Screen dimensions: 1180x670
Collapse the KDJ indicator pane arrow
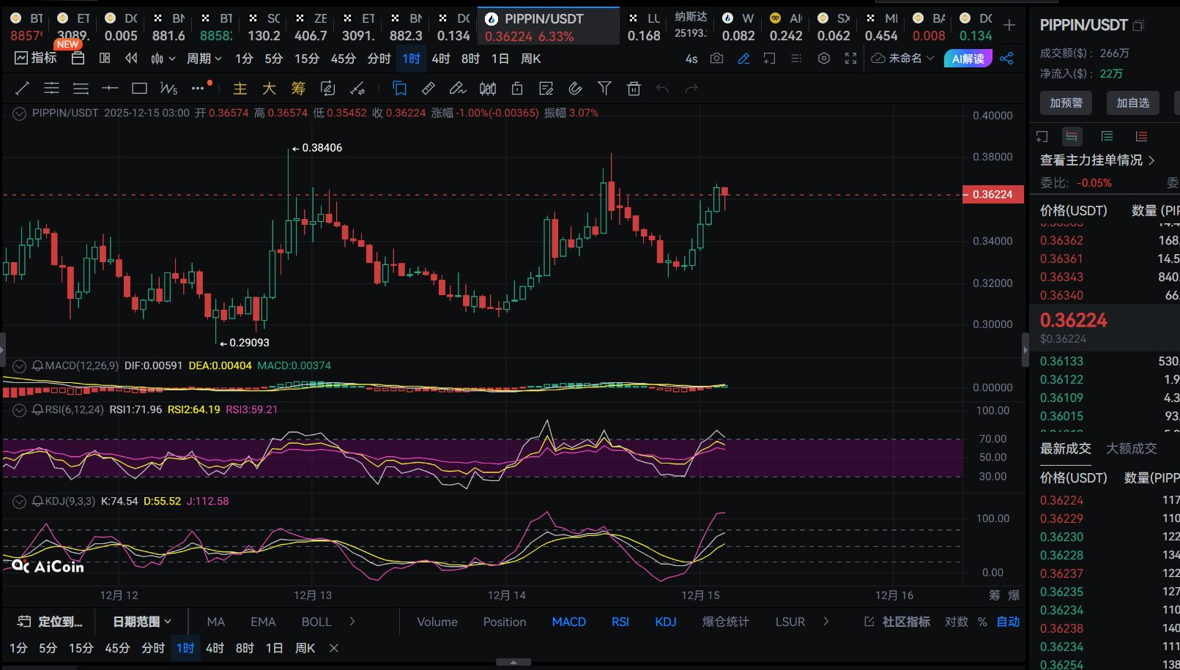coord(19,502)
